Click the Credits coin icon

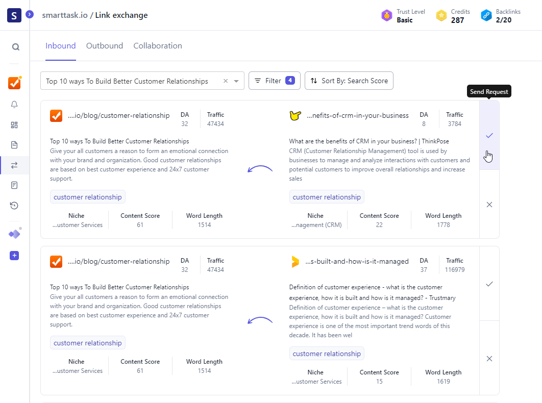pos(441,16)
